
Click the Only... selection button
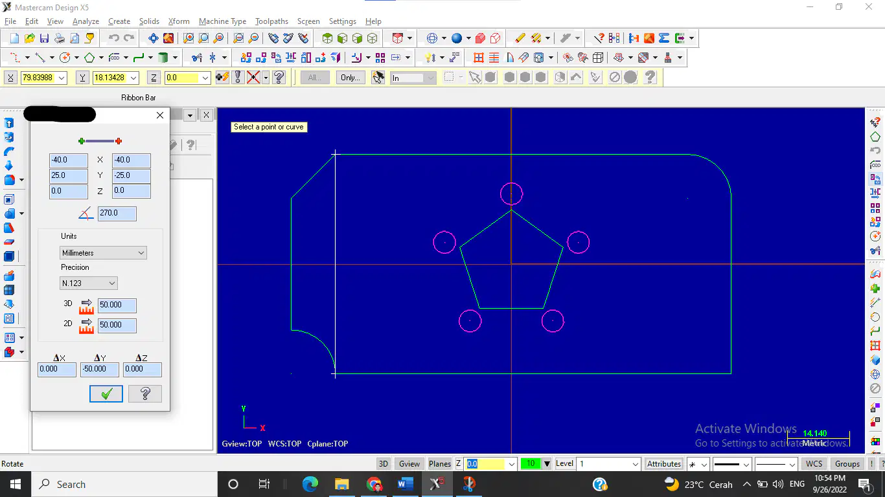tap(351, 78)
